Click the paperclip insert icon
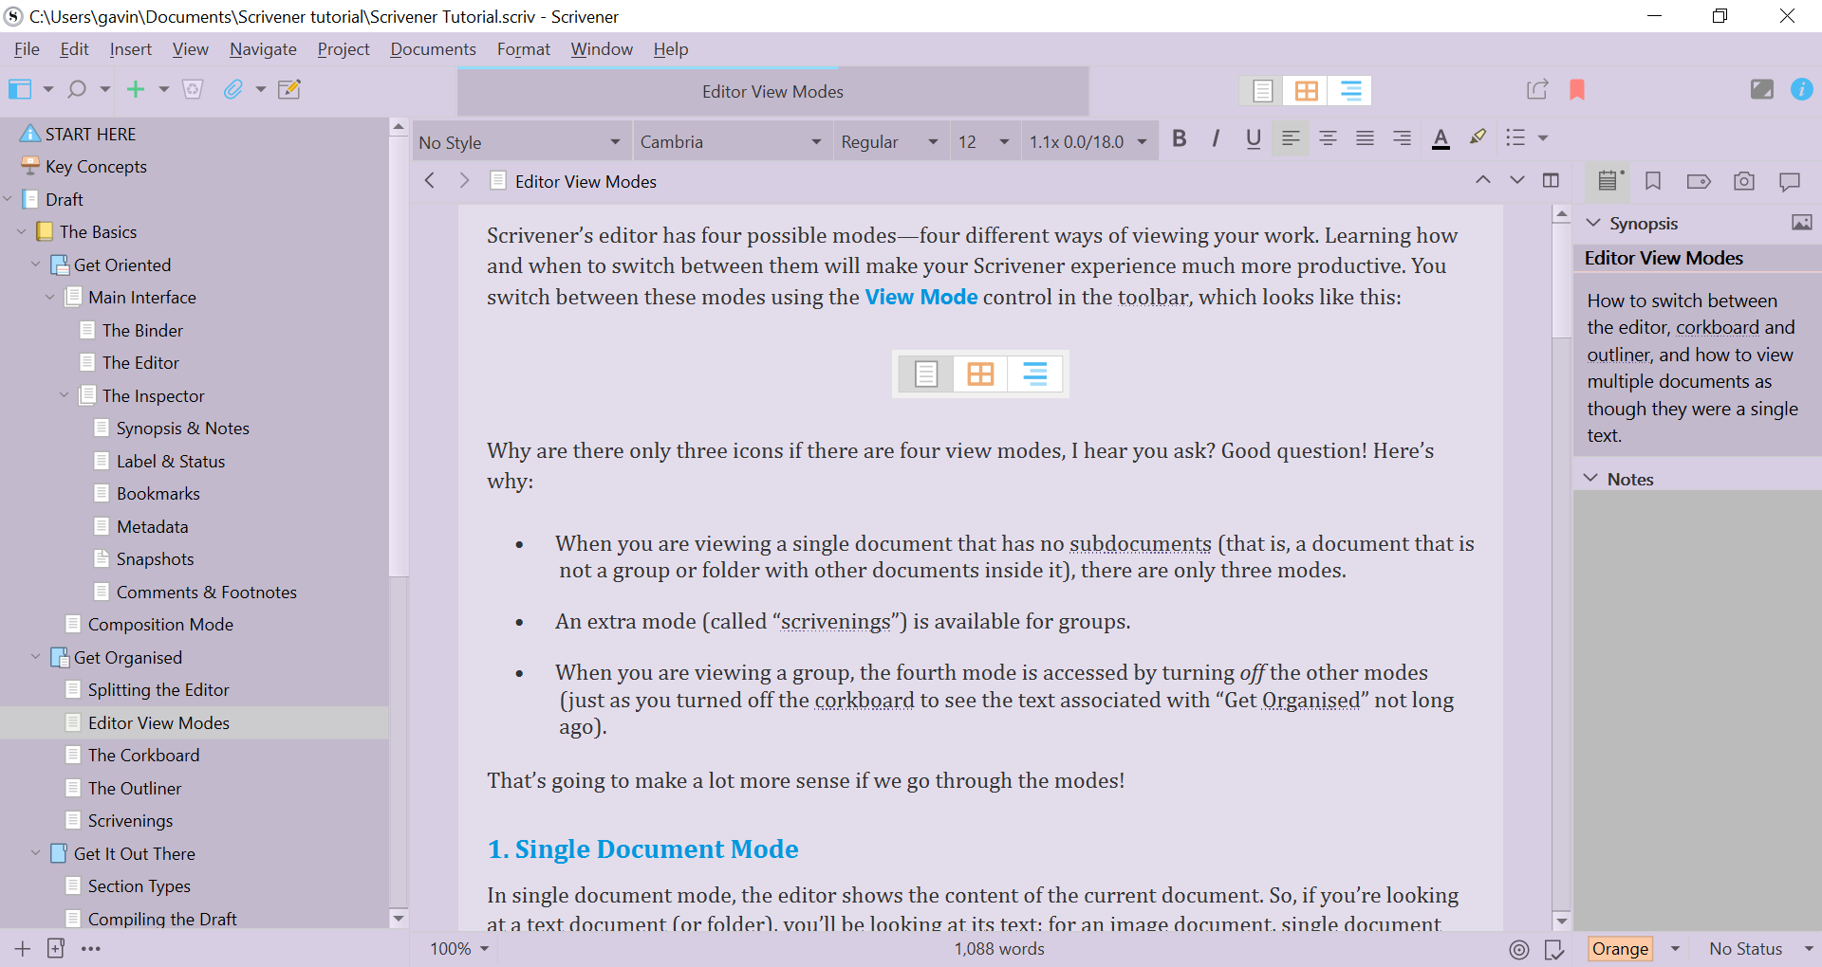Image resolution: width=1822 pixels, height=967 pixels. pyautogui.click(x=233, y=89)
